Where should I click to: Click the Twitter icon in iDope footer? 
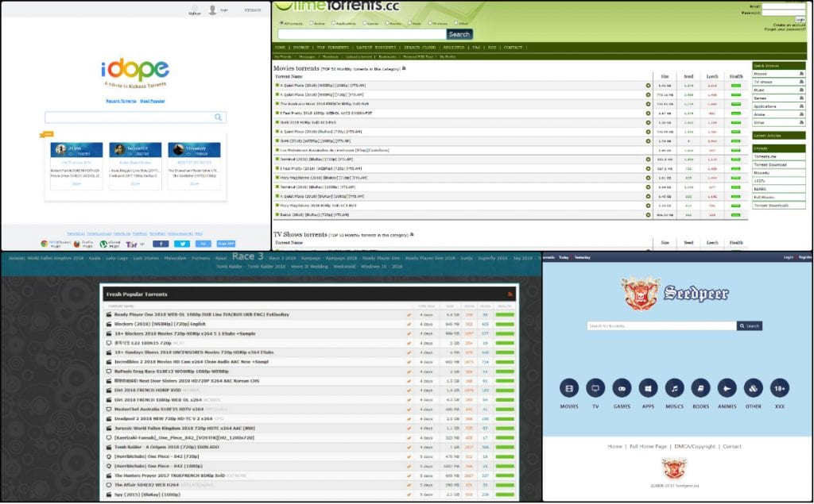tap(184, 243)
